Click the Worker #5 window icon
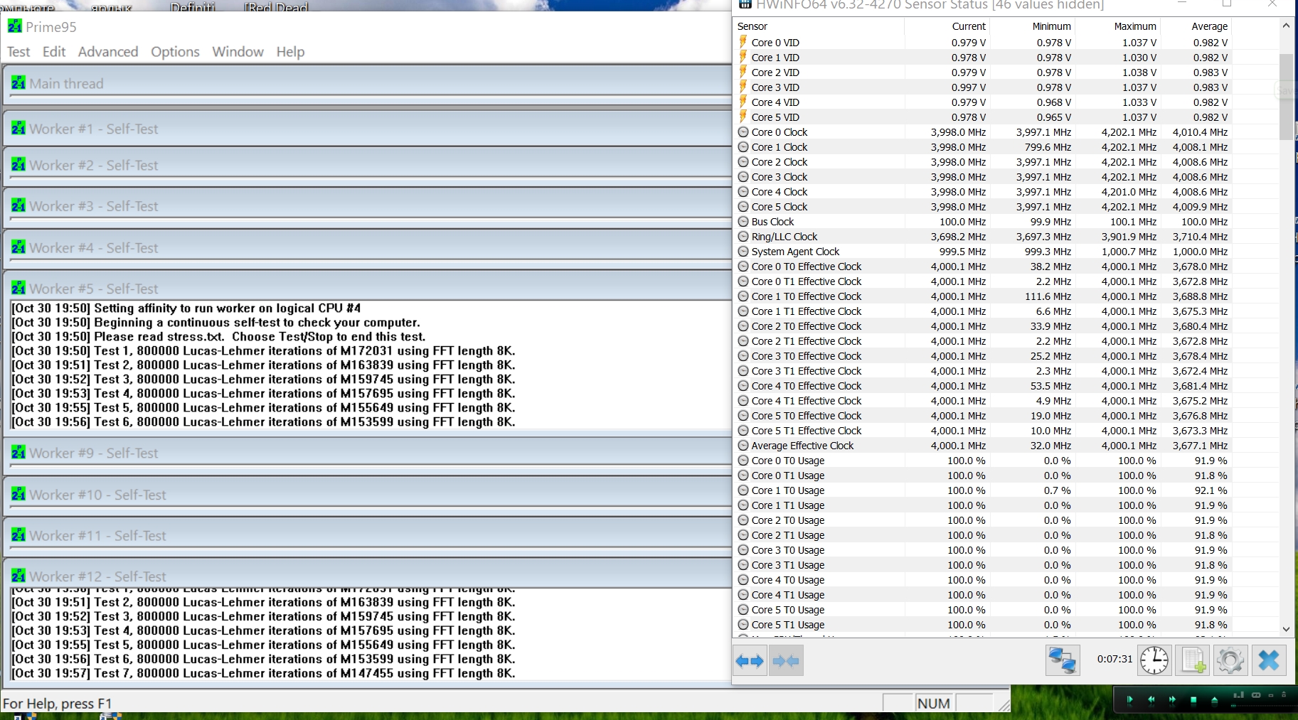This screenshot has height=720, width=1298. (18, 288)
